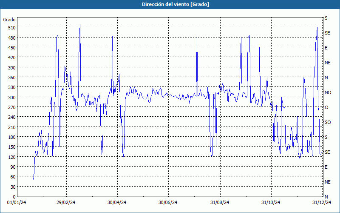Click the '30' y-axis value

point(13,187)
